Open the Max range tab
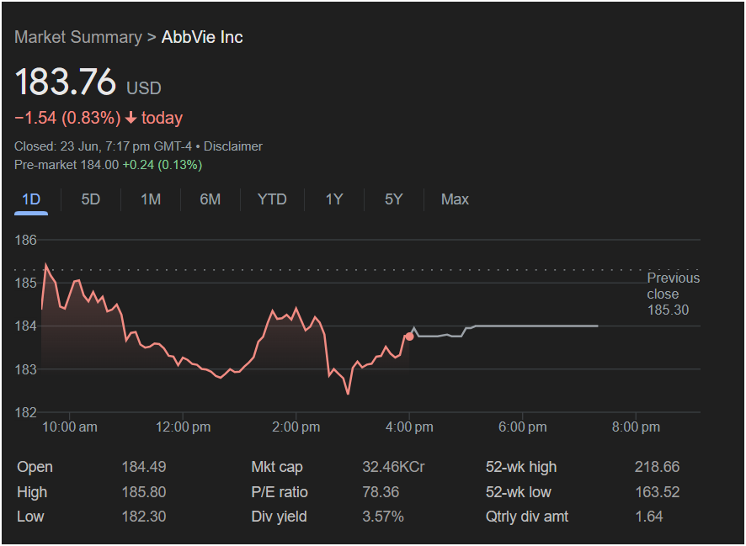Viewport: 746px width, 546px height. [x=455, y=199]
